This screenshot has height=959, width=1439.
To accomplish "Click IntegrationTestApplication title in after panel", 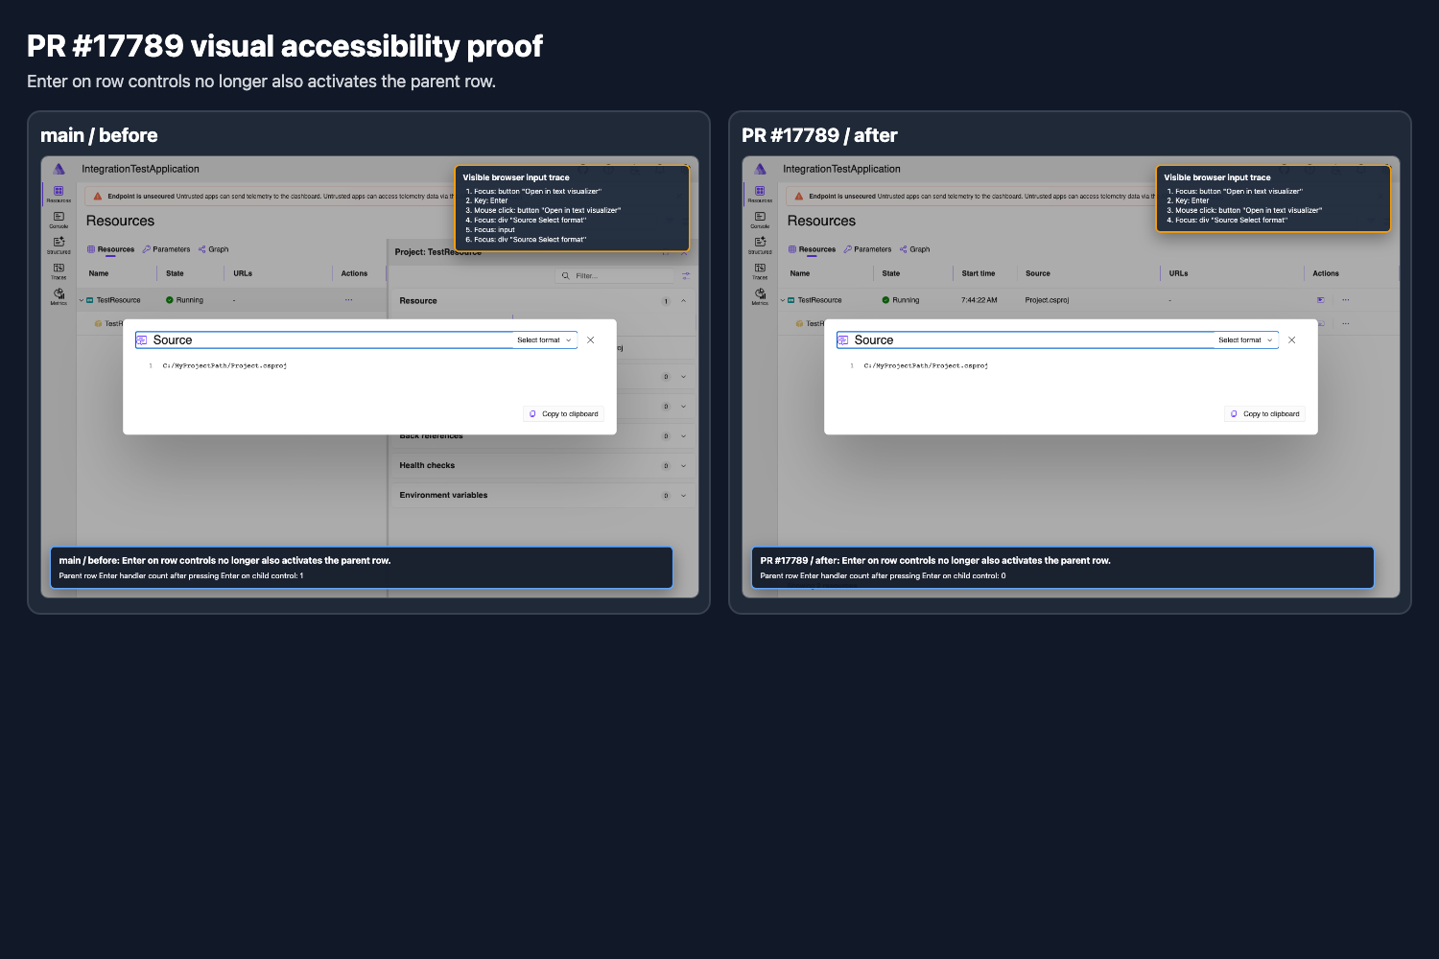I will pos(841,169).
